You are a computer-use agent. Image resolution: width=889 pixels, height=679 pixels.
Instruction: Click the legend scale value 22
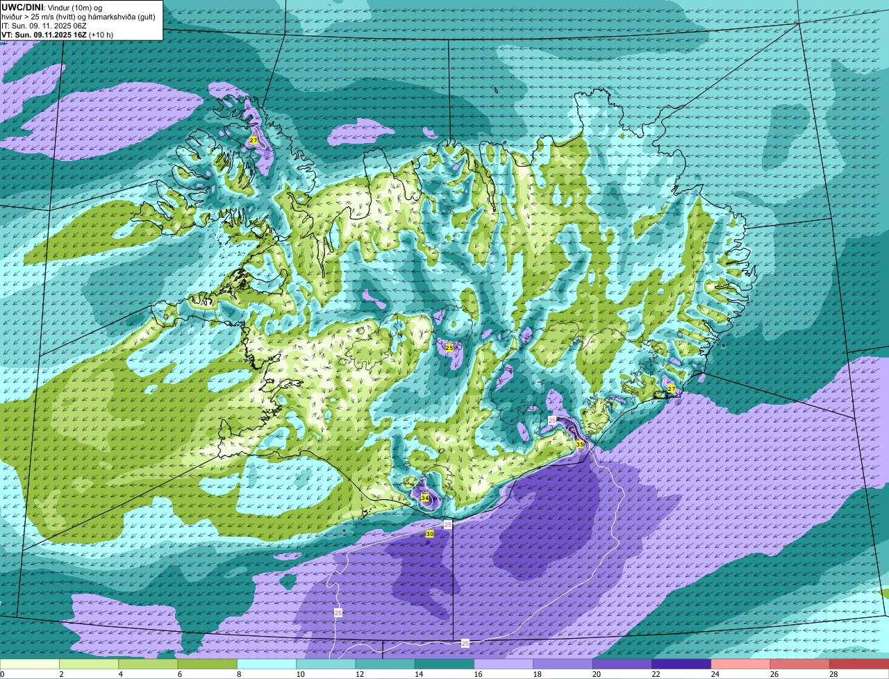coord(656,674)
